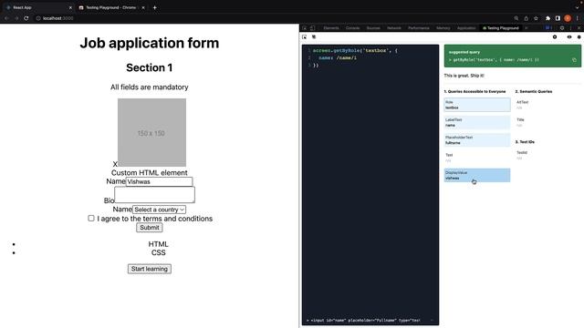Close the React App tab
This screenshot has width=584, height=328.
70,7
